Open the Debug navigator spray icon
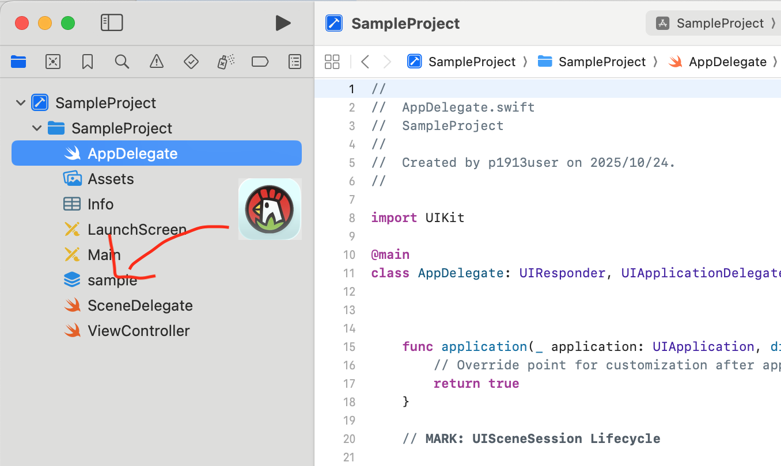The width and height of the screenshot is (781, 466). coord(225,62)
